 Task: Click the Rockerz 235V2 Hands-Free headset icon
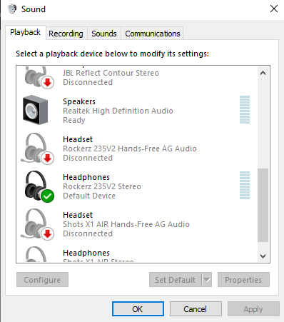click(x=38, y=149)
